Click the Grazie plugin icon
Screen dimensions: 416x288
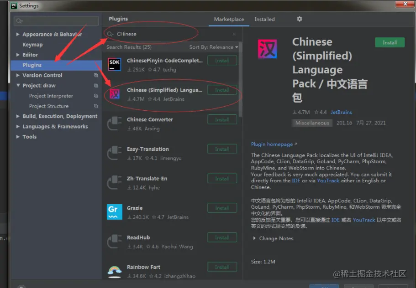point(115,212)
